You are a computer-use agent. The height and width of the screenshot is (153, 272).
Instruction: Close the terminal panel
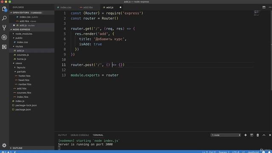point(270,135)
